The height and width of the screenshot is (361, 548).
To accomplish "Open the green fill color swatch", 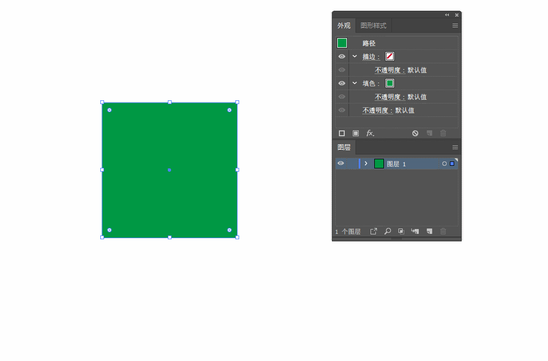I will click(390, 83).
